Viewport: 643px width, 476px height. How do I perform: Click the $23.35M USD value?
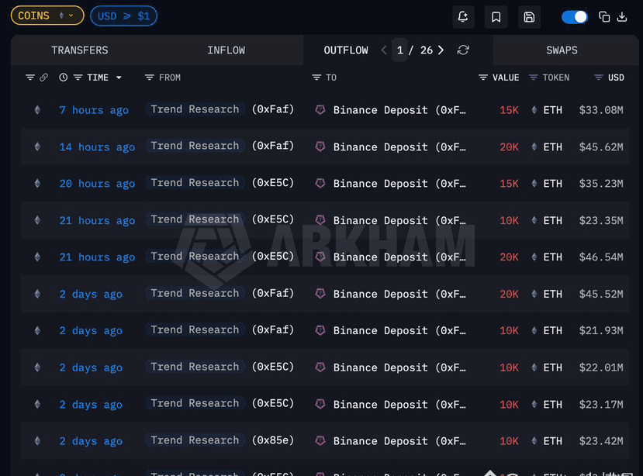[x=601, y=220]
